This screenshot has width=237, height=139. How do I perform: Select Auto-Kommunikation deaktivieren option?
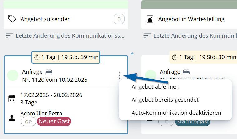click(x=176, y=113)
